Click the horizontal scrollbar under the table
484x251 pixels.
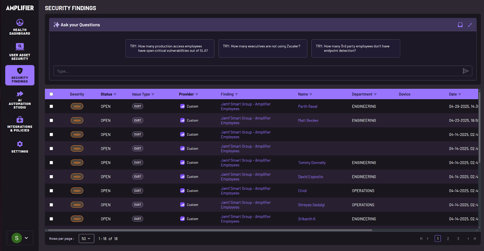[x=210, y=230]
